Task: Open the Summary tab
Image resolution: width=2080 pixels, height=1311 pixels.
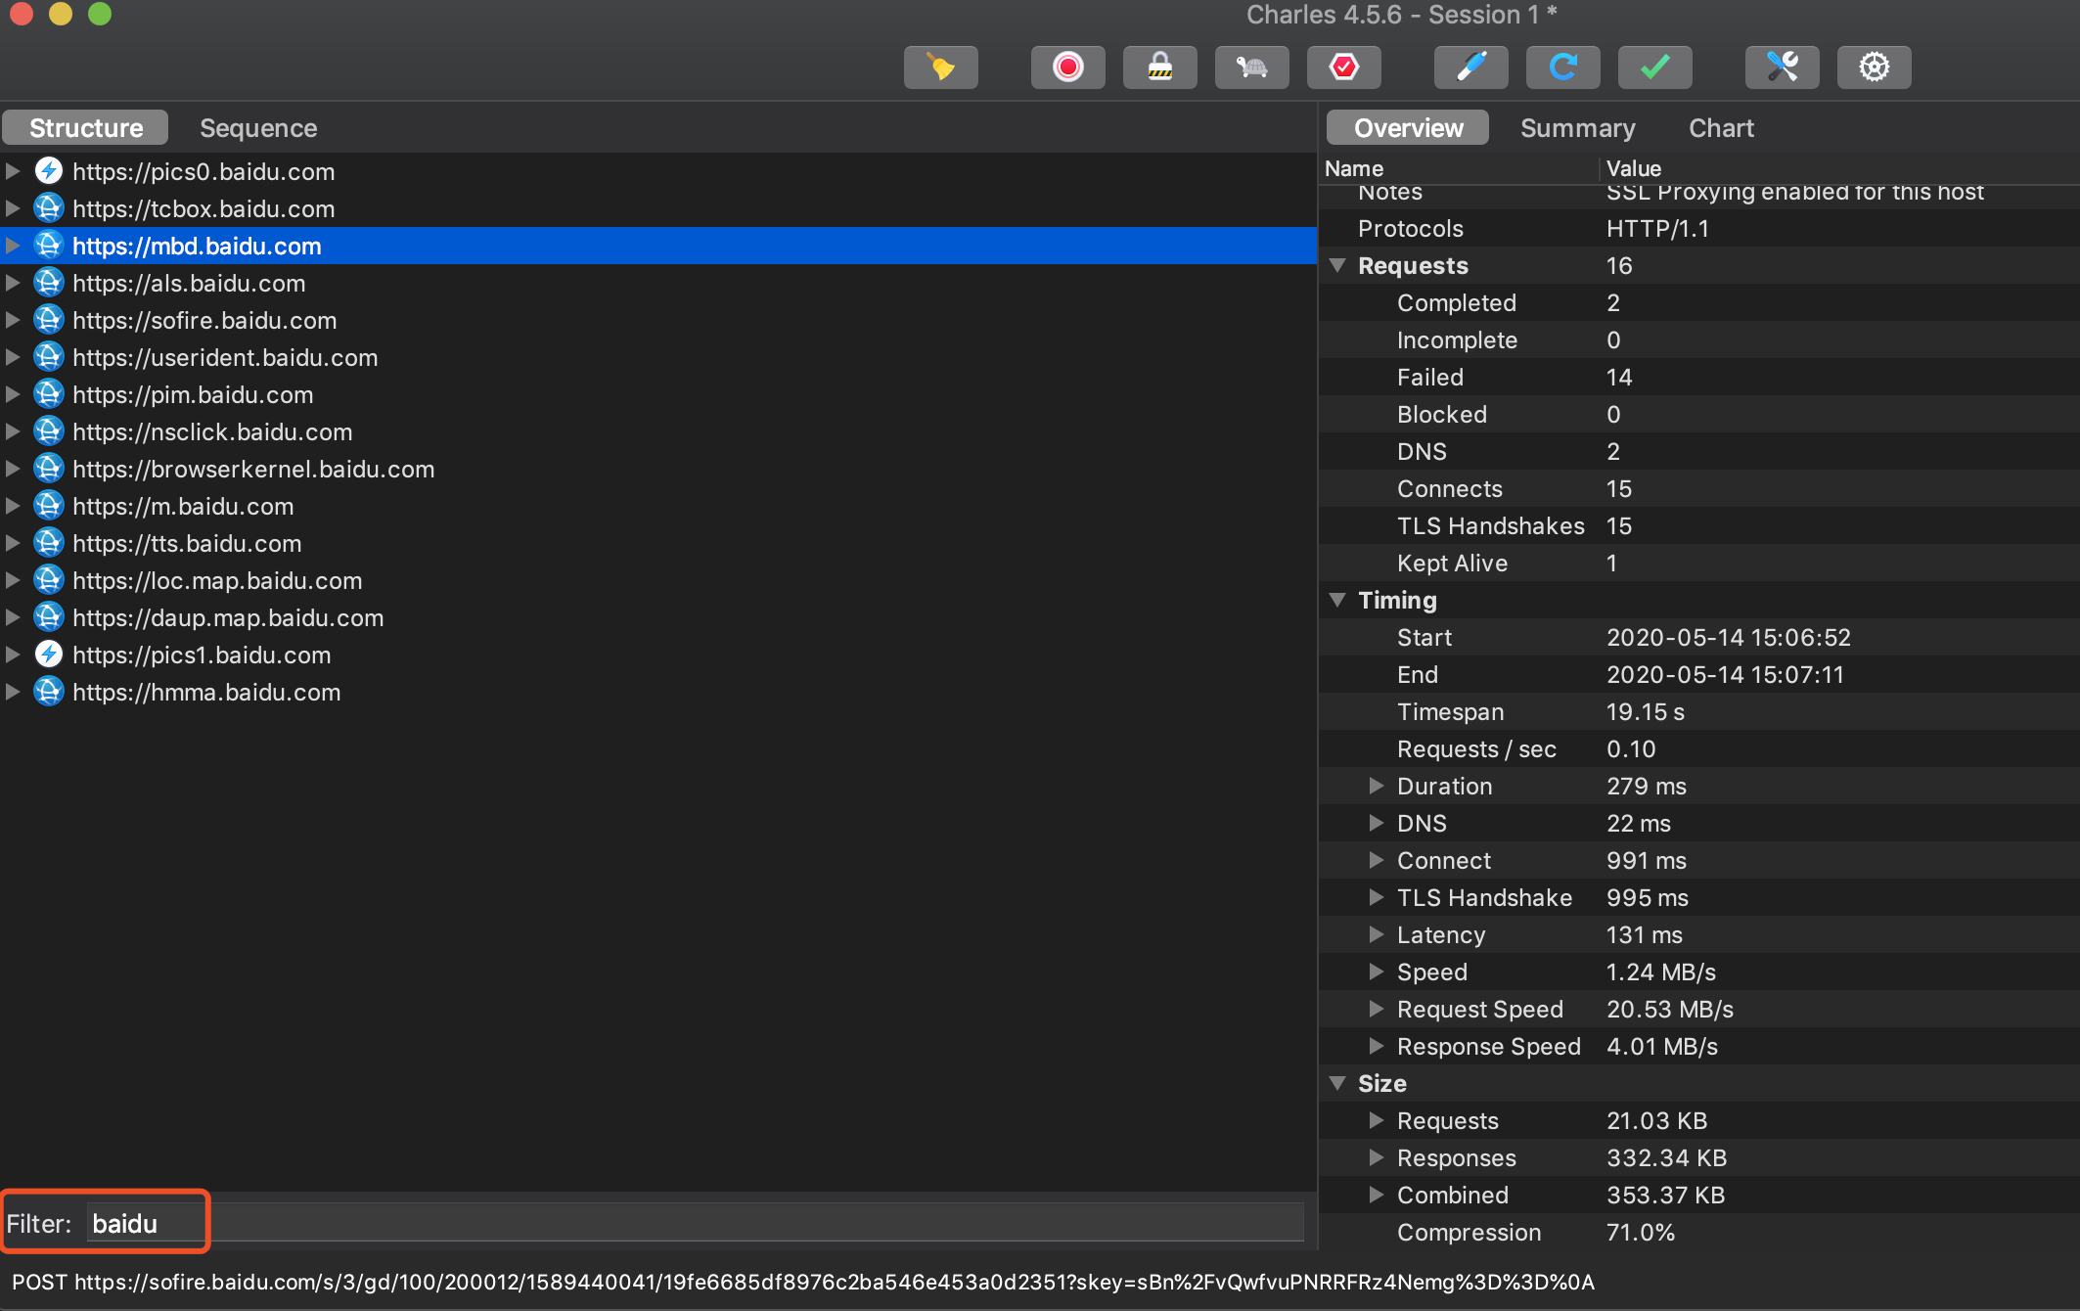Action: pyautogui.click(x=1577, y=128)
